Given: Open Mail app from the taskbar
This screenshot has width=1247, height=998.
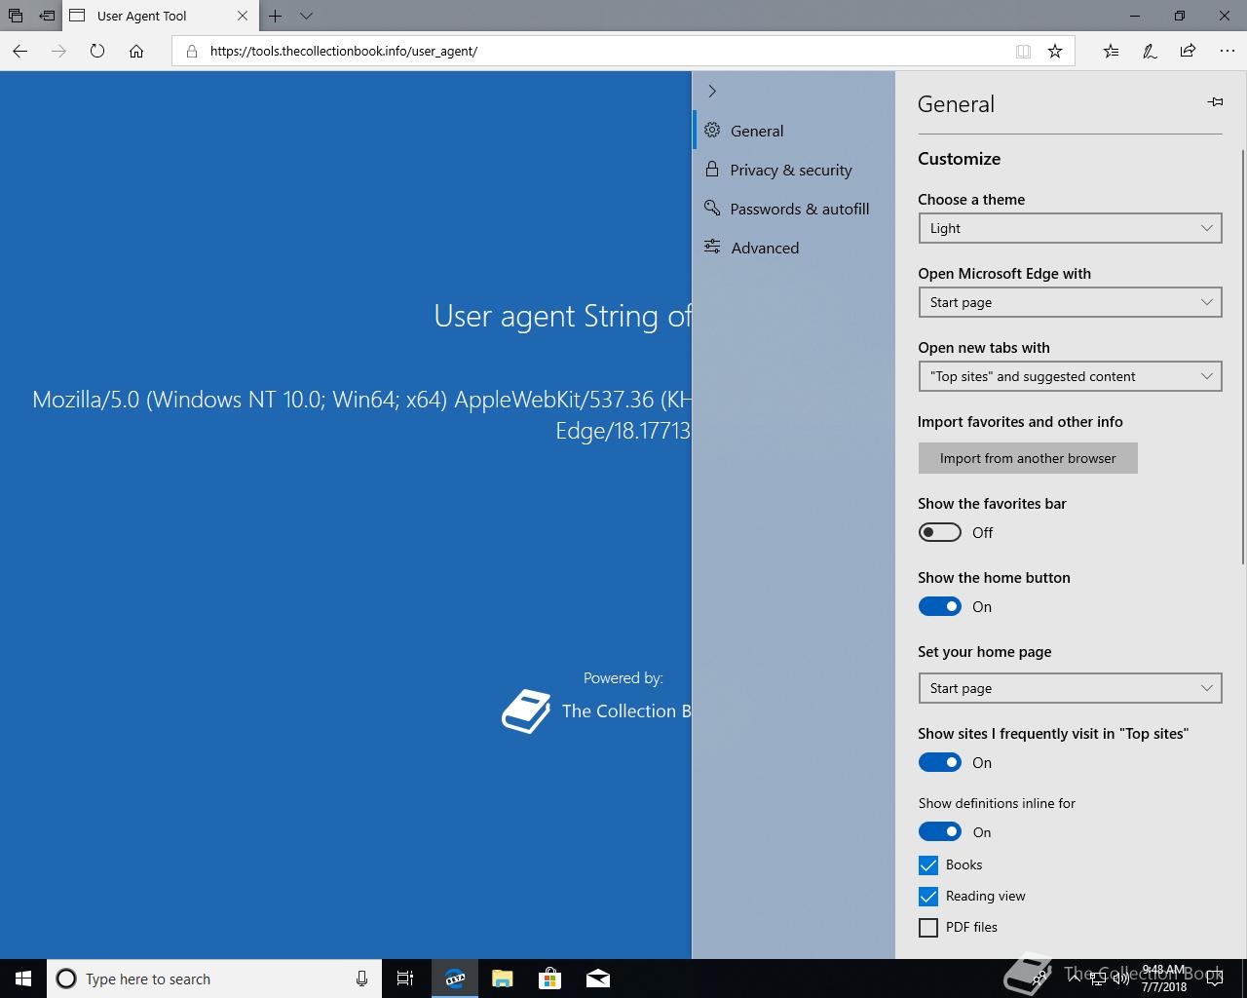Looking at the screenshot, I should coord(598,979).
